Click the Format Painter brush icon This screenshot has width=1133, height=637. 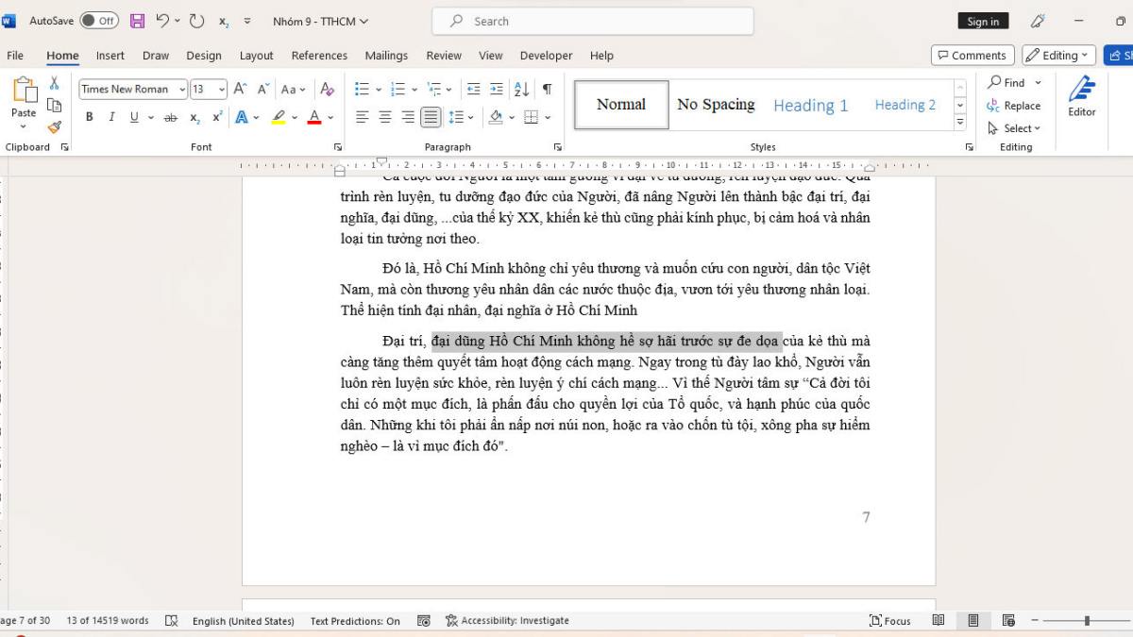click(x=55, y=127)
